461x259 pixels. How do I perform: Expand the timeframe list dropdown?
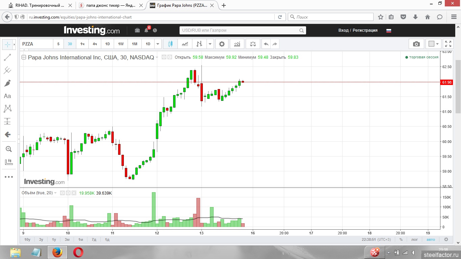click(x=158, y=44)
